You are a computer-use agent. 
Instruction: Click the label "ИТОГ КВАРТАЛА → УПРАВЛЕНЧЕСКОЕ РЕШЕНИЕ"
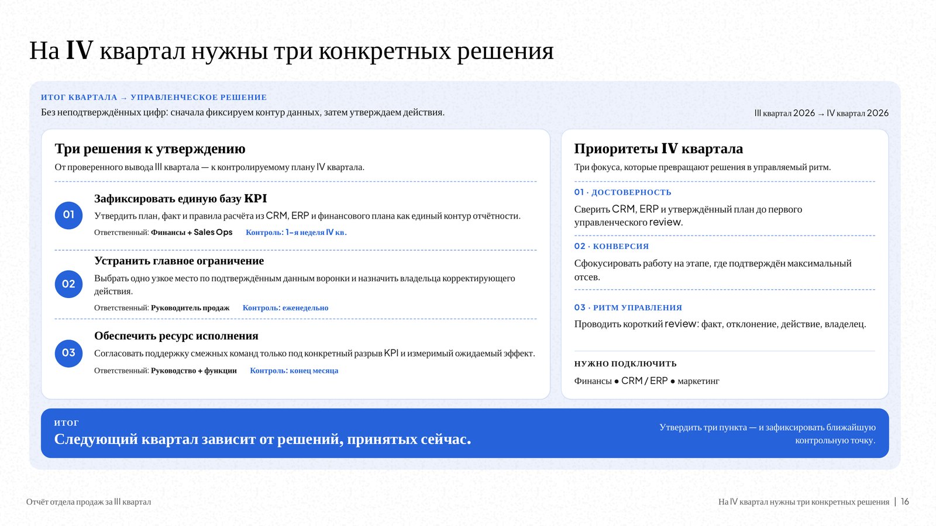pyautogui.click(x=154, y=98)
